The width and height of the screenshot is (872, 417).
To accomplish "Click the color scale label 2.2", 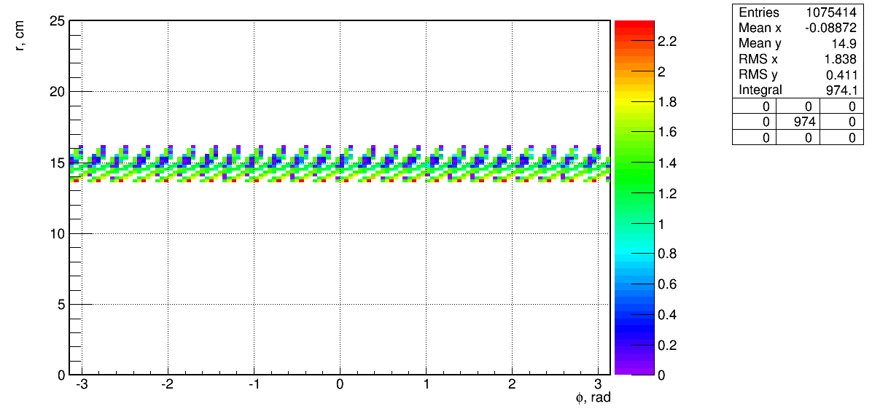I will 667,41.
